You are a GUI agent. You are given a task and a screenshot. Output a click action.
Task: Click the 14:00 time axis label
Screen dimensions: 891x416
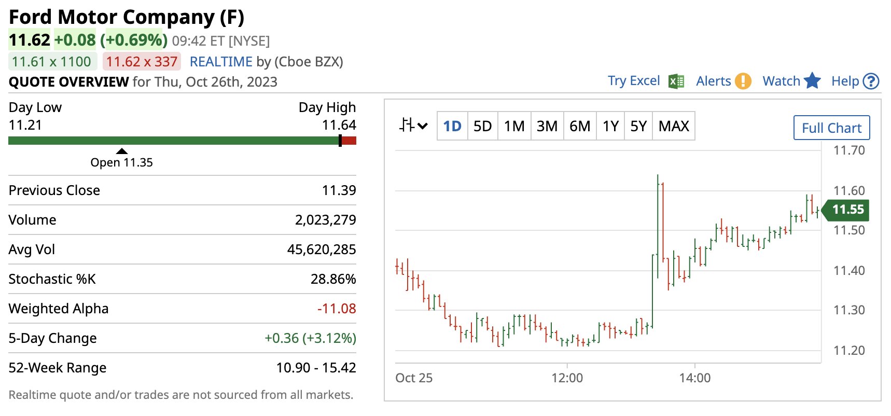click(x=695, y=378)
